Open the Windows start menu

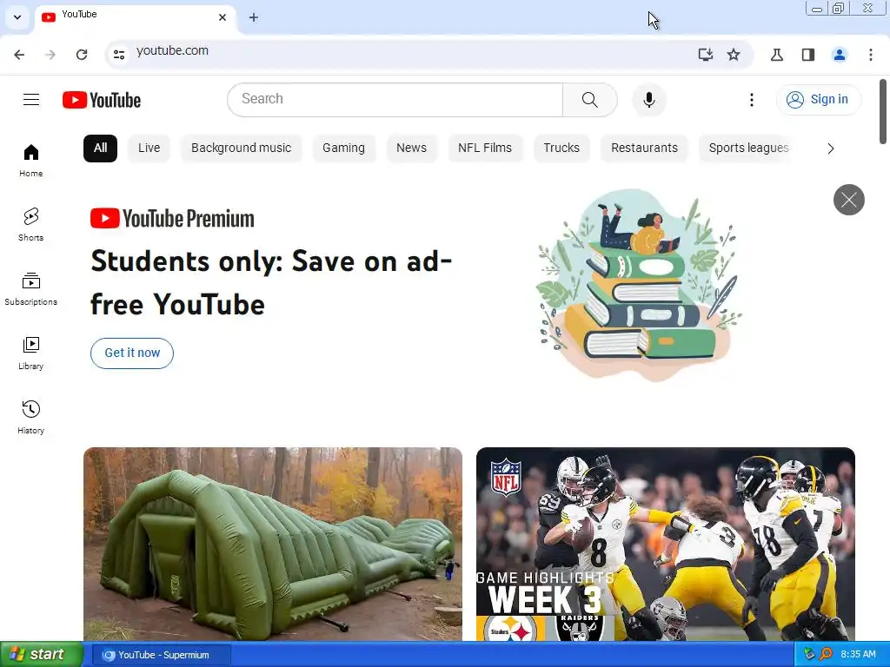point(42,655)
